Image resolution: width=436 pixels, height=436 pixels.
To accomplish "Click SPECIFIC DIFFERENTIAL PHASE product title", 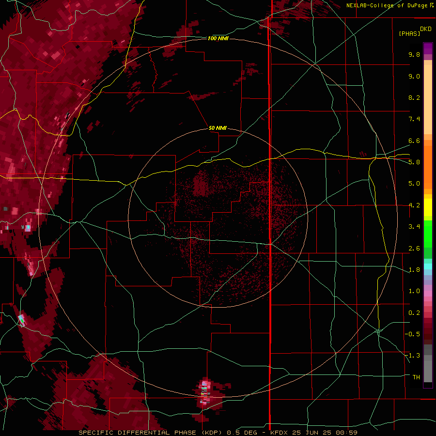I will (138, 433).
